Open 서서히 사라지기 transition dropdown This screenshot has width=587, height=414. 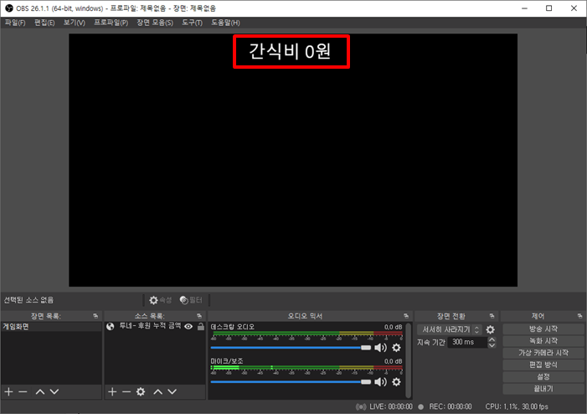click(449, 329)
